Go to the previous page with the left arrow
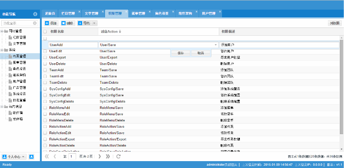344x168 pixels. 55,157
